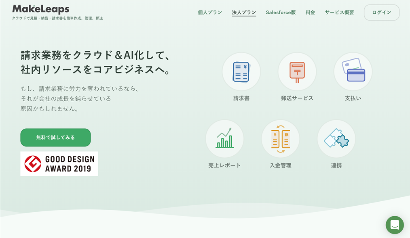Click the Good Design Award 2019 badge
This screenshot has height=238, width=410.
(59, 164)
